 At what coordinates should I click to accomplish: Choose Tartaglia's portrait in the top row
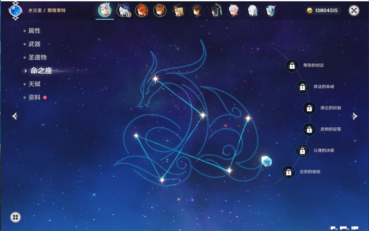(x=160, y=11)
